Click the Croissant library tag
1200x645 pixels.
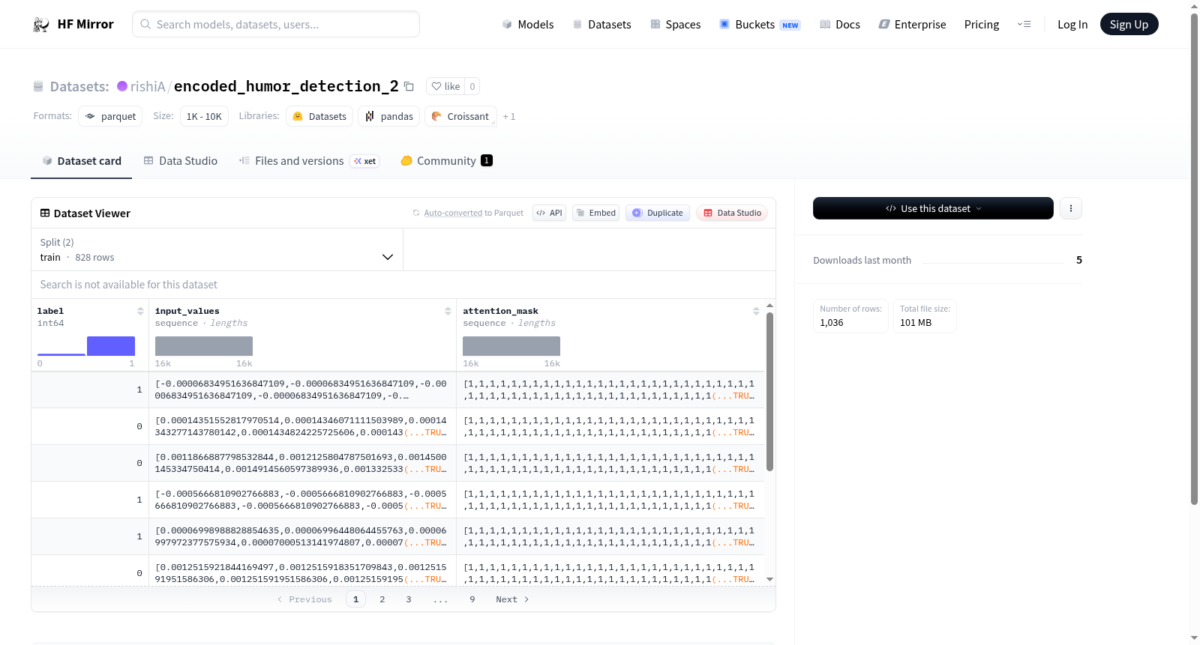pyautogui.click(x=460, y=116)
